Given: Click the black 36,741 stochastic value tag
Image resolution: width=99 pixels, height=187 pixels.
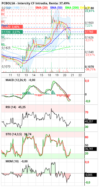Looking at the screenshot, I should [91, 149].
